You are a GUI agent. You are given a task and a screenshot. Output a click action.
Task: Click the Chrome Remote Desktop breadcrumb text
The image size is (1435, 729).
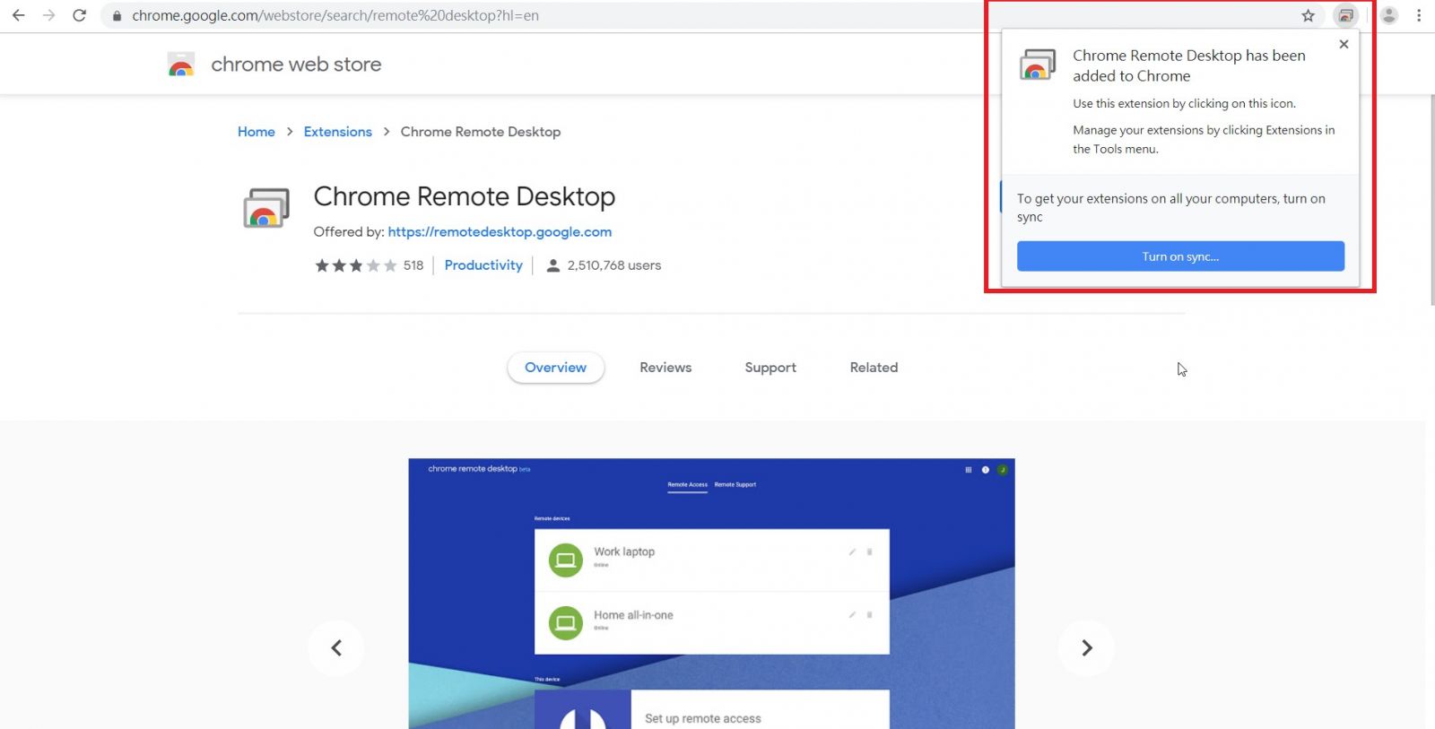(x=481, y=132)
